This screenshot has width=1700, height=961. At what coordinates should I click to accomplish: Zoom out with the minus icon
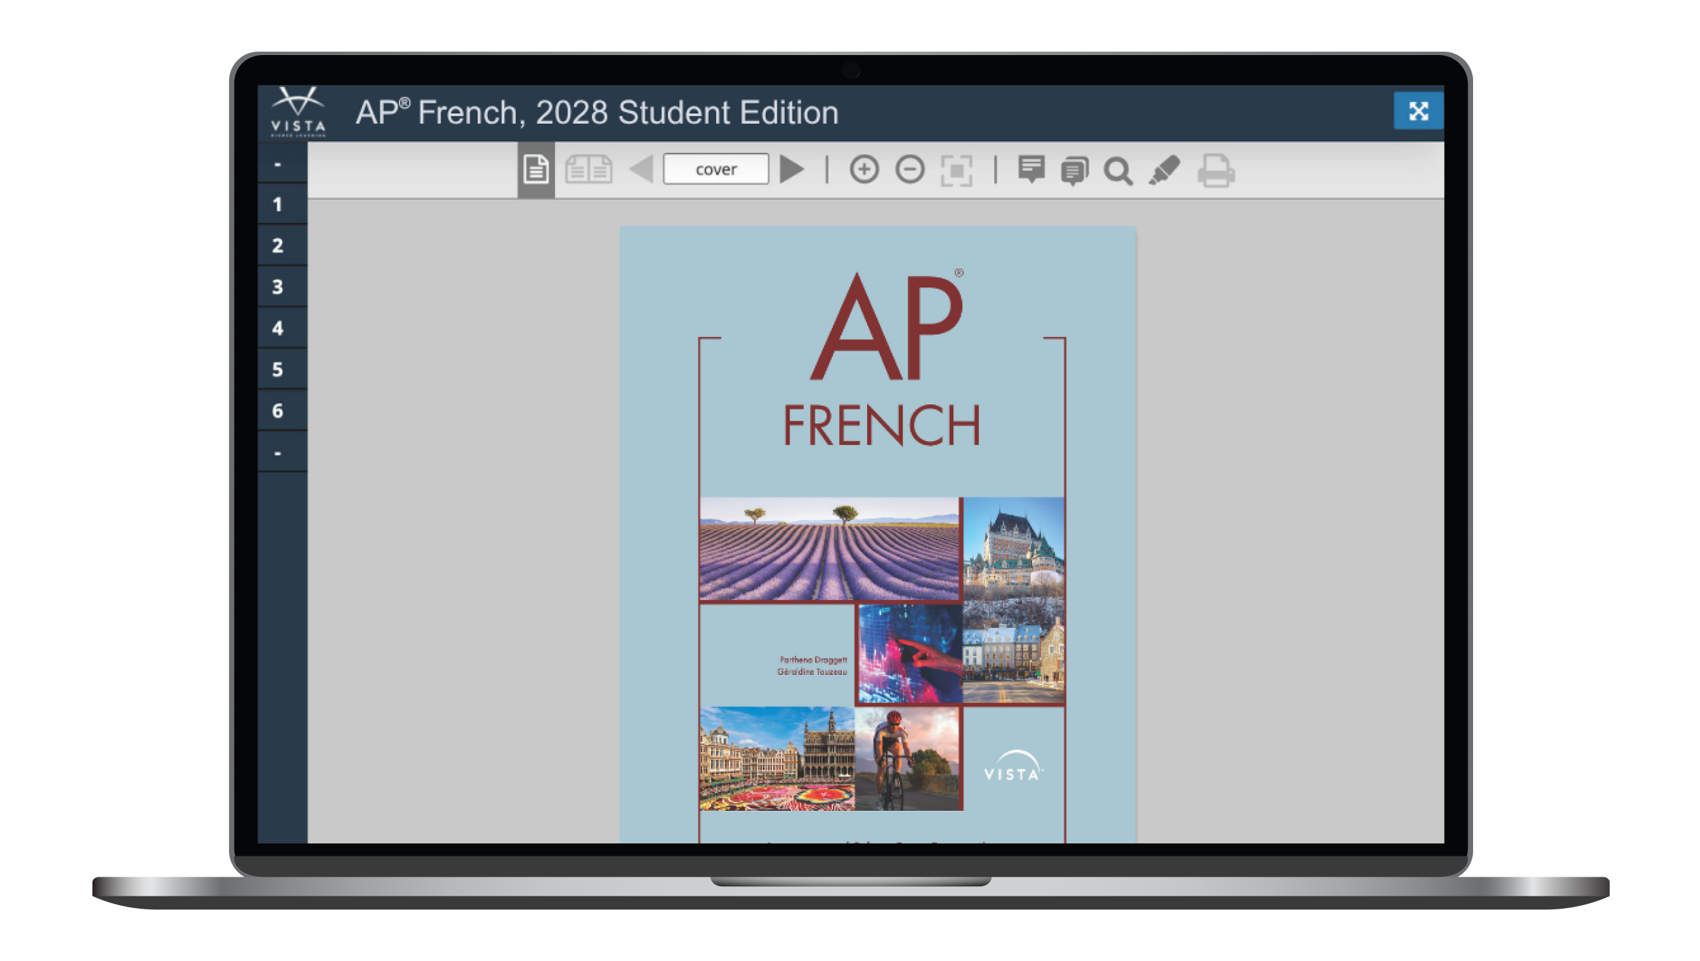[x=910, y=169]
